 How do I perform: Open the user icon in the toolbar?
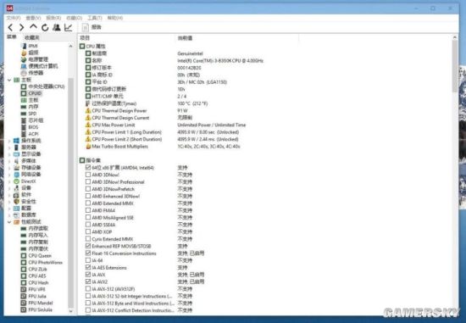pyautogui.click(x=57, y=27)
